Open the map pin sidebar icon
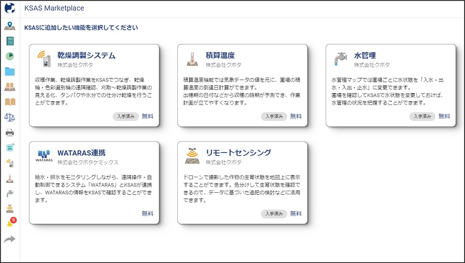Viewport: 465px width, 263px height. 10,26
